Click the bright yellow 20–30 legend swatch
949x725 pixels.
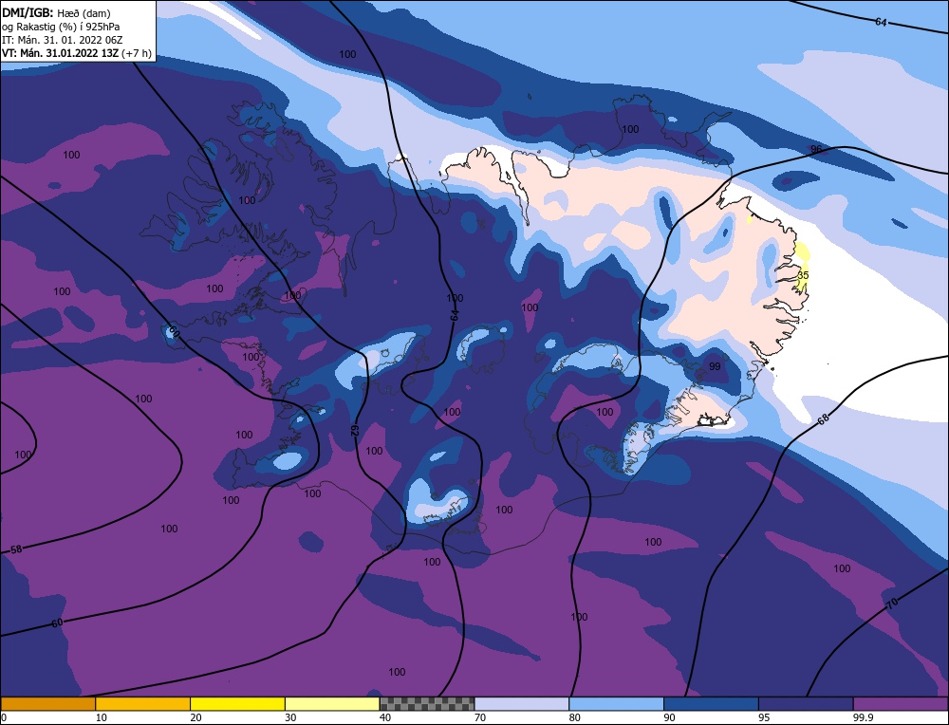(x=237, y=704)
